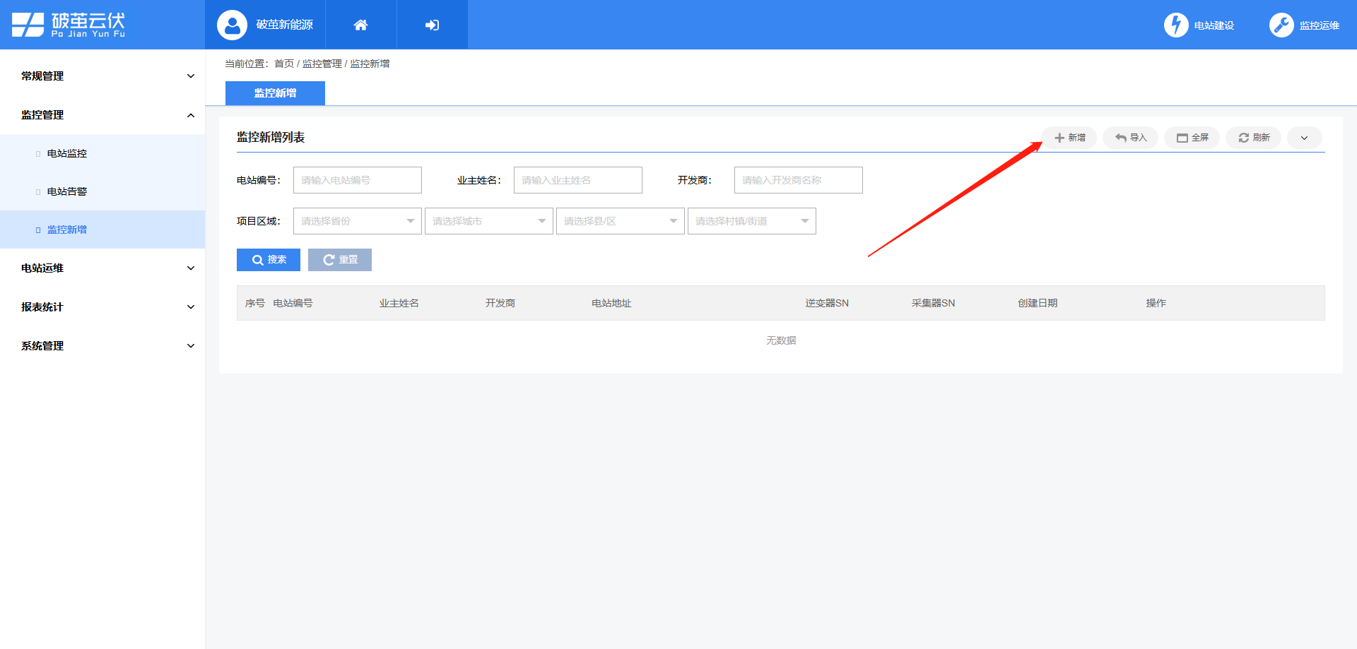This screenshot has width=1357, height=649.
Task: Open the 请选择省份 province dropdown
Action: (x=357, y=220)
